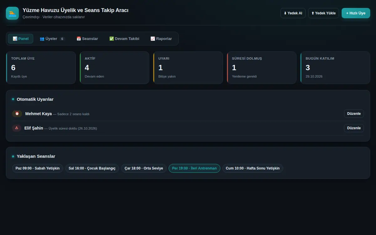Click the Yedek Yükle button
Image resolution: width=376 pixels, height=235 pixels.
(324, 13)
